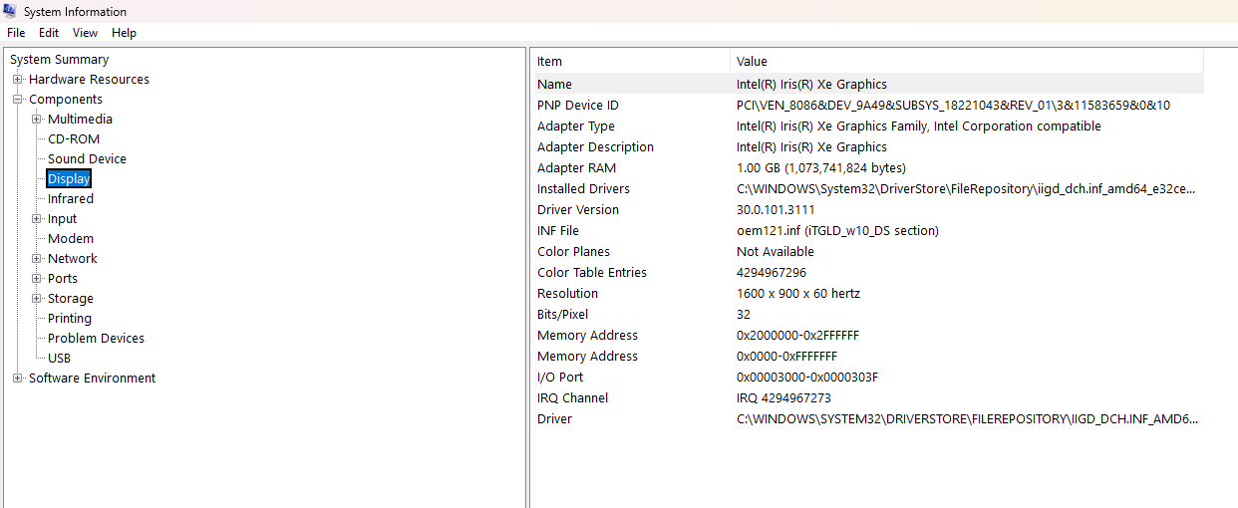
Task: Select the CD-ROM category
Action: (74, 139)
